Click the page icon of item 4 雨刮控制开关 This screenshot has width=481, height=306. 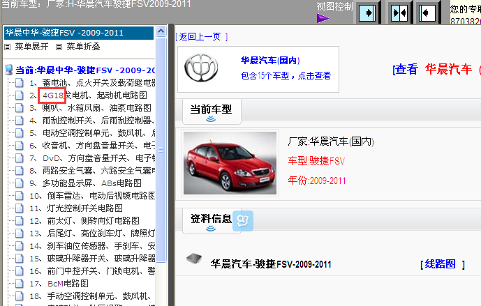point(20,121)
